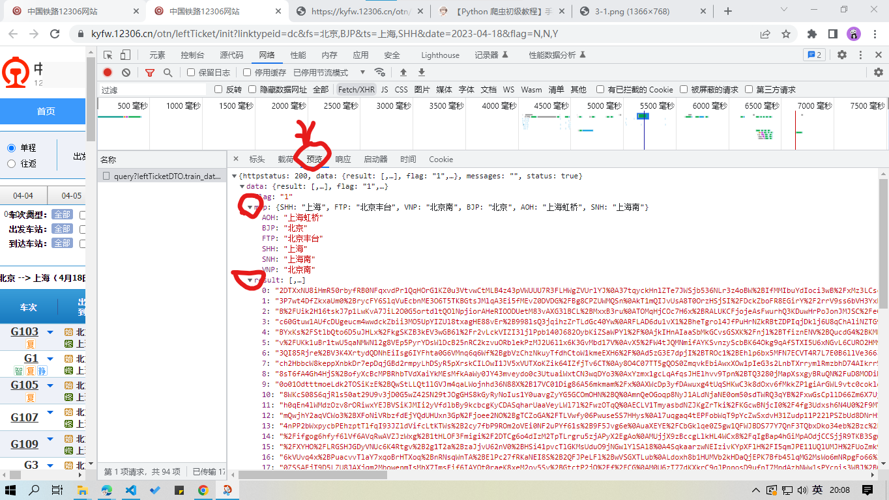Expand the G1 train details arrow
The height and width of the screenshot is (500, 889).
[50, 359]
